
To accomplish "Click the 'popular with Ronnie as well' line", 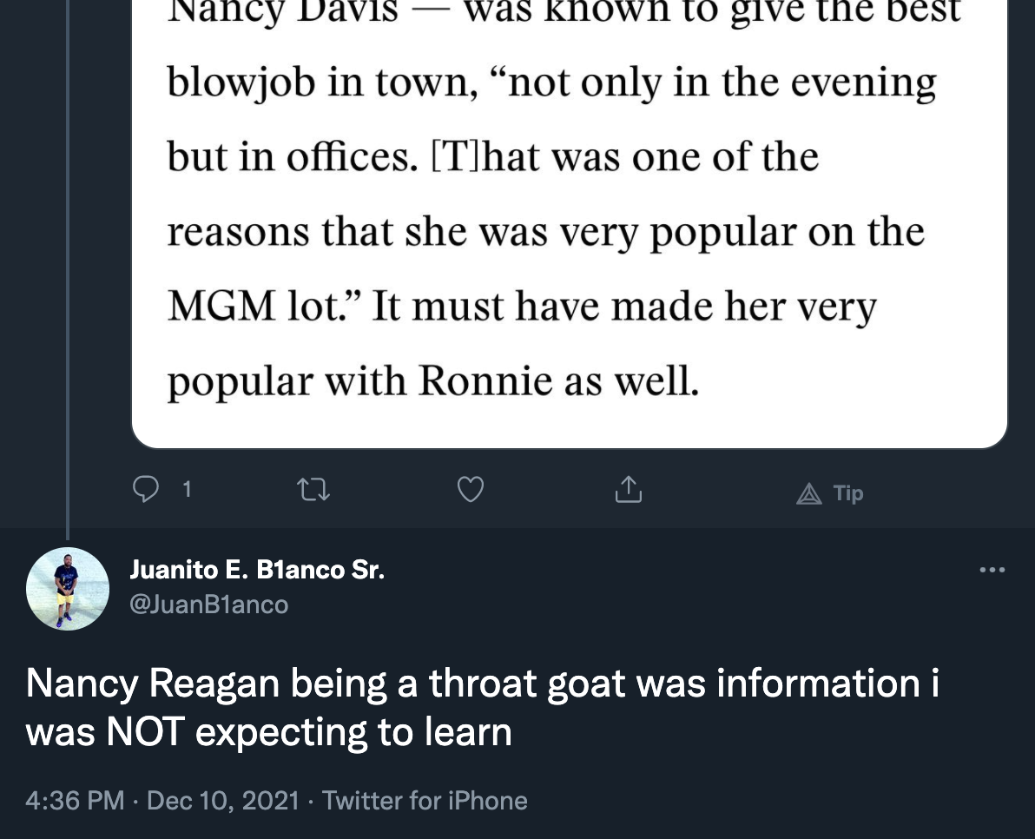I will point(432,382).
